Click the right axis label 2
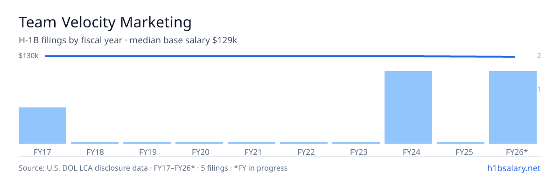This screenshot has height=186, width=560. coord(539,56)
